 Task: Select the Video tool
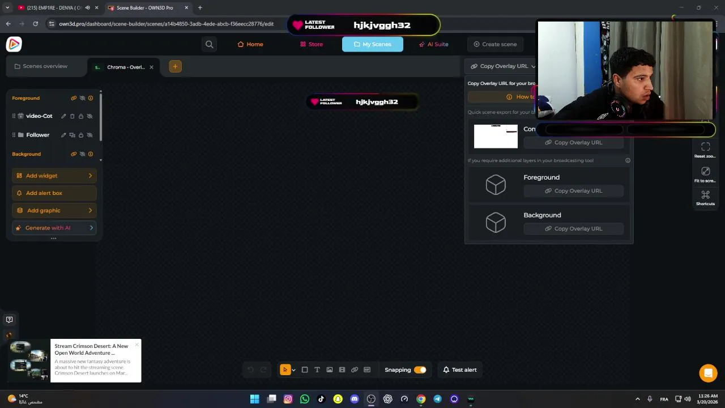point(342,370)
